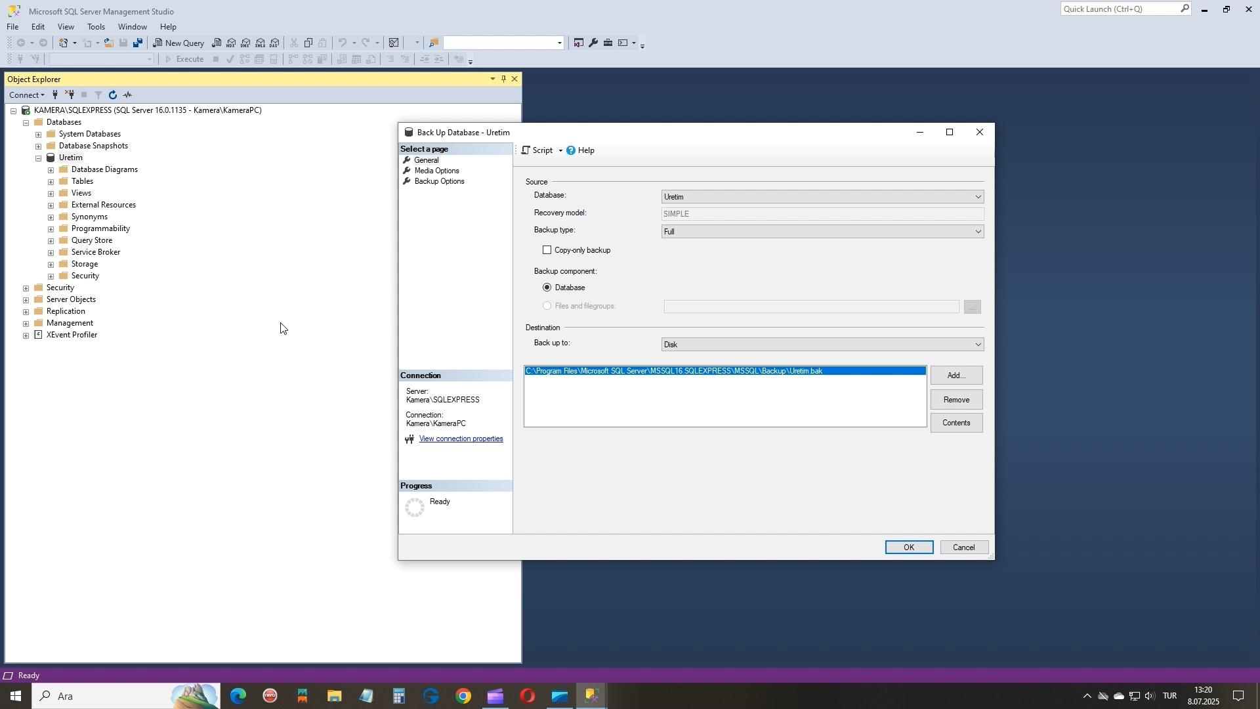Open a new DAX query
The image size is (1260, 709).
click(x=275, y=43)
